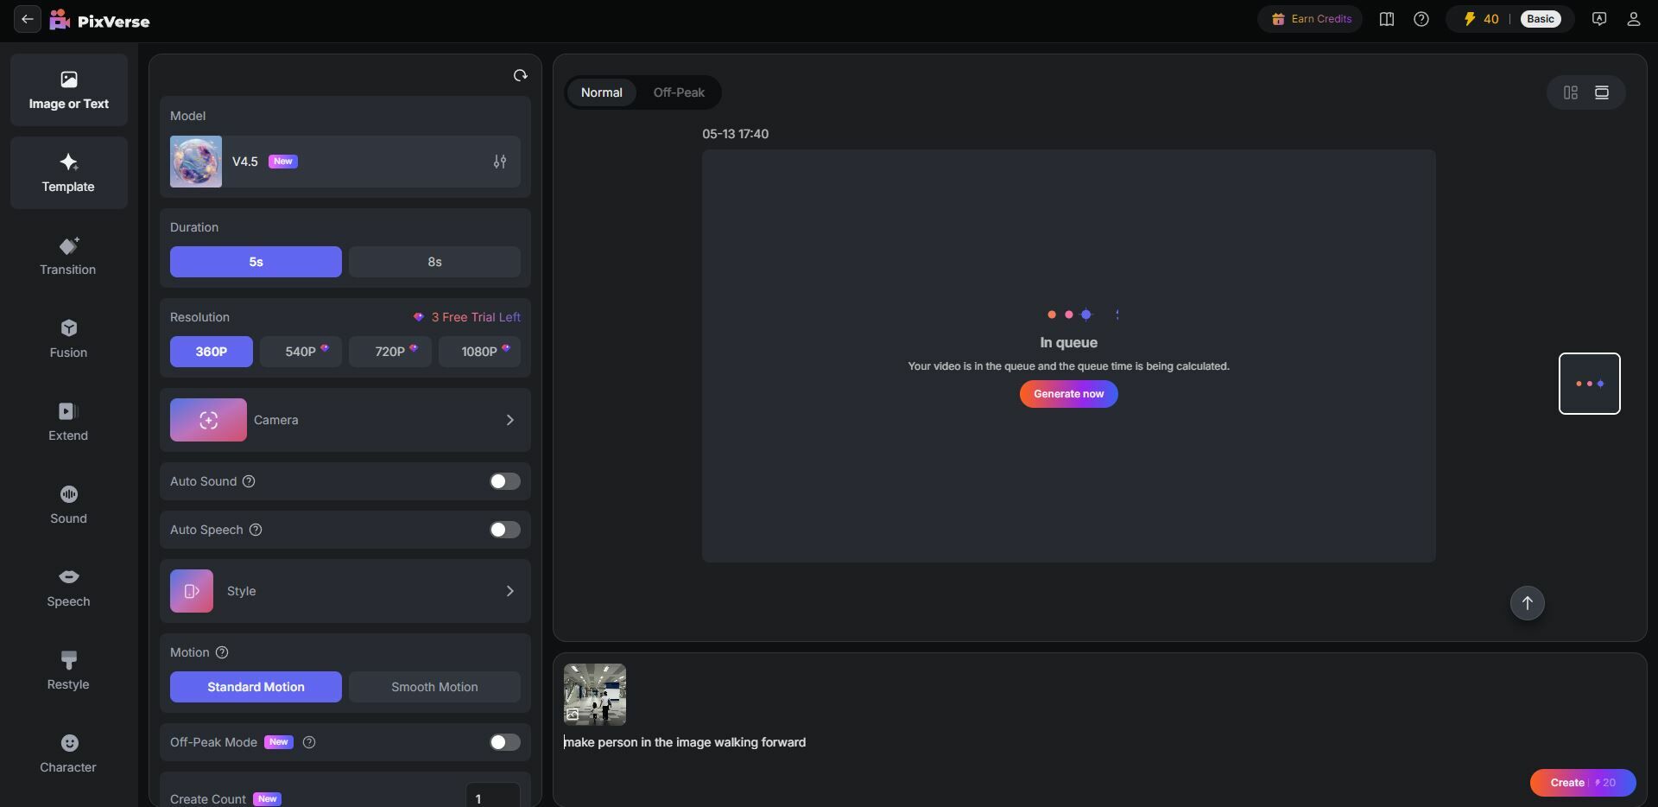Open the Extend video tool
The width and height of the screenshot is (1658, 807).
click(68, 422)
